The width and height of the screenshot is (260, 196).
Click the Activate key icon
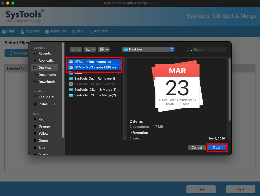click(90, 31)
